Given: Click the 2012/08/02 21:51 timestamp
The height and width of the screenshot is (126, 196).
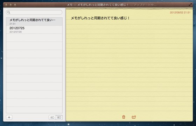Looking at the screenshot, I should (180, 13).
